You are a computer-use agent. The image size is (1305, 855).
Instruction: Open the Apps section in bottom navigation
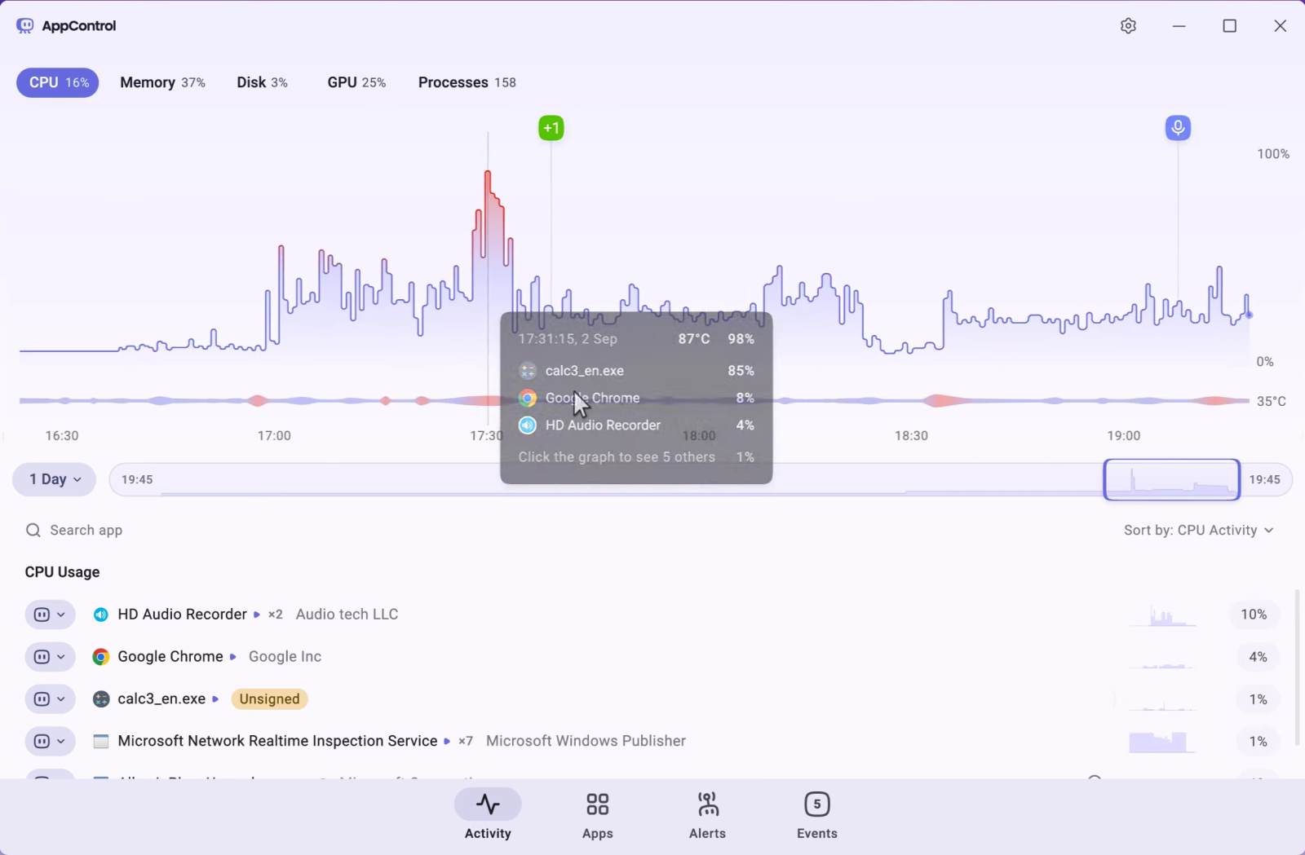[597, 813]
